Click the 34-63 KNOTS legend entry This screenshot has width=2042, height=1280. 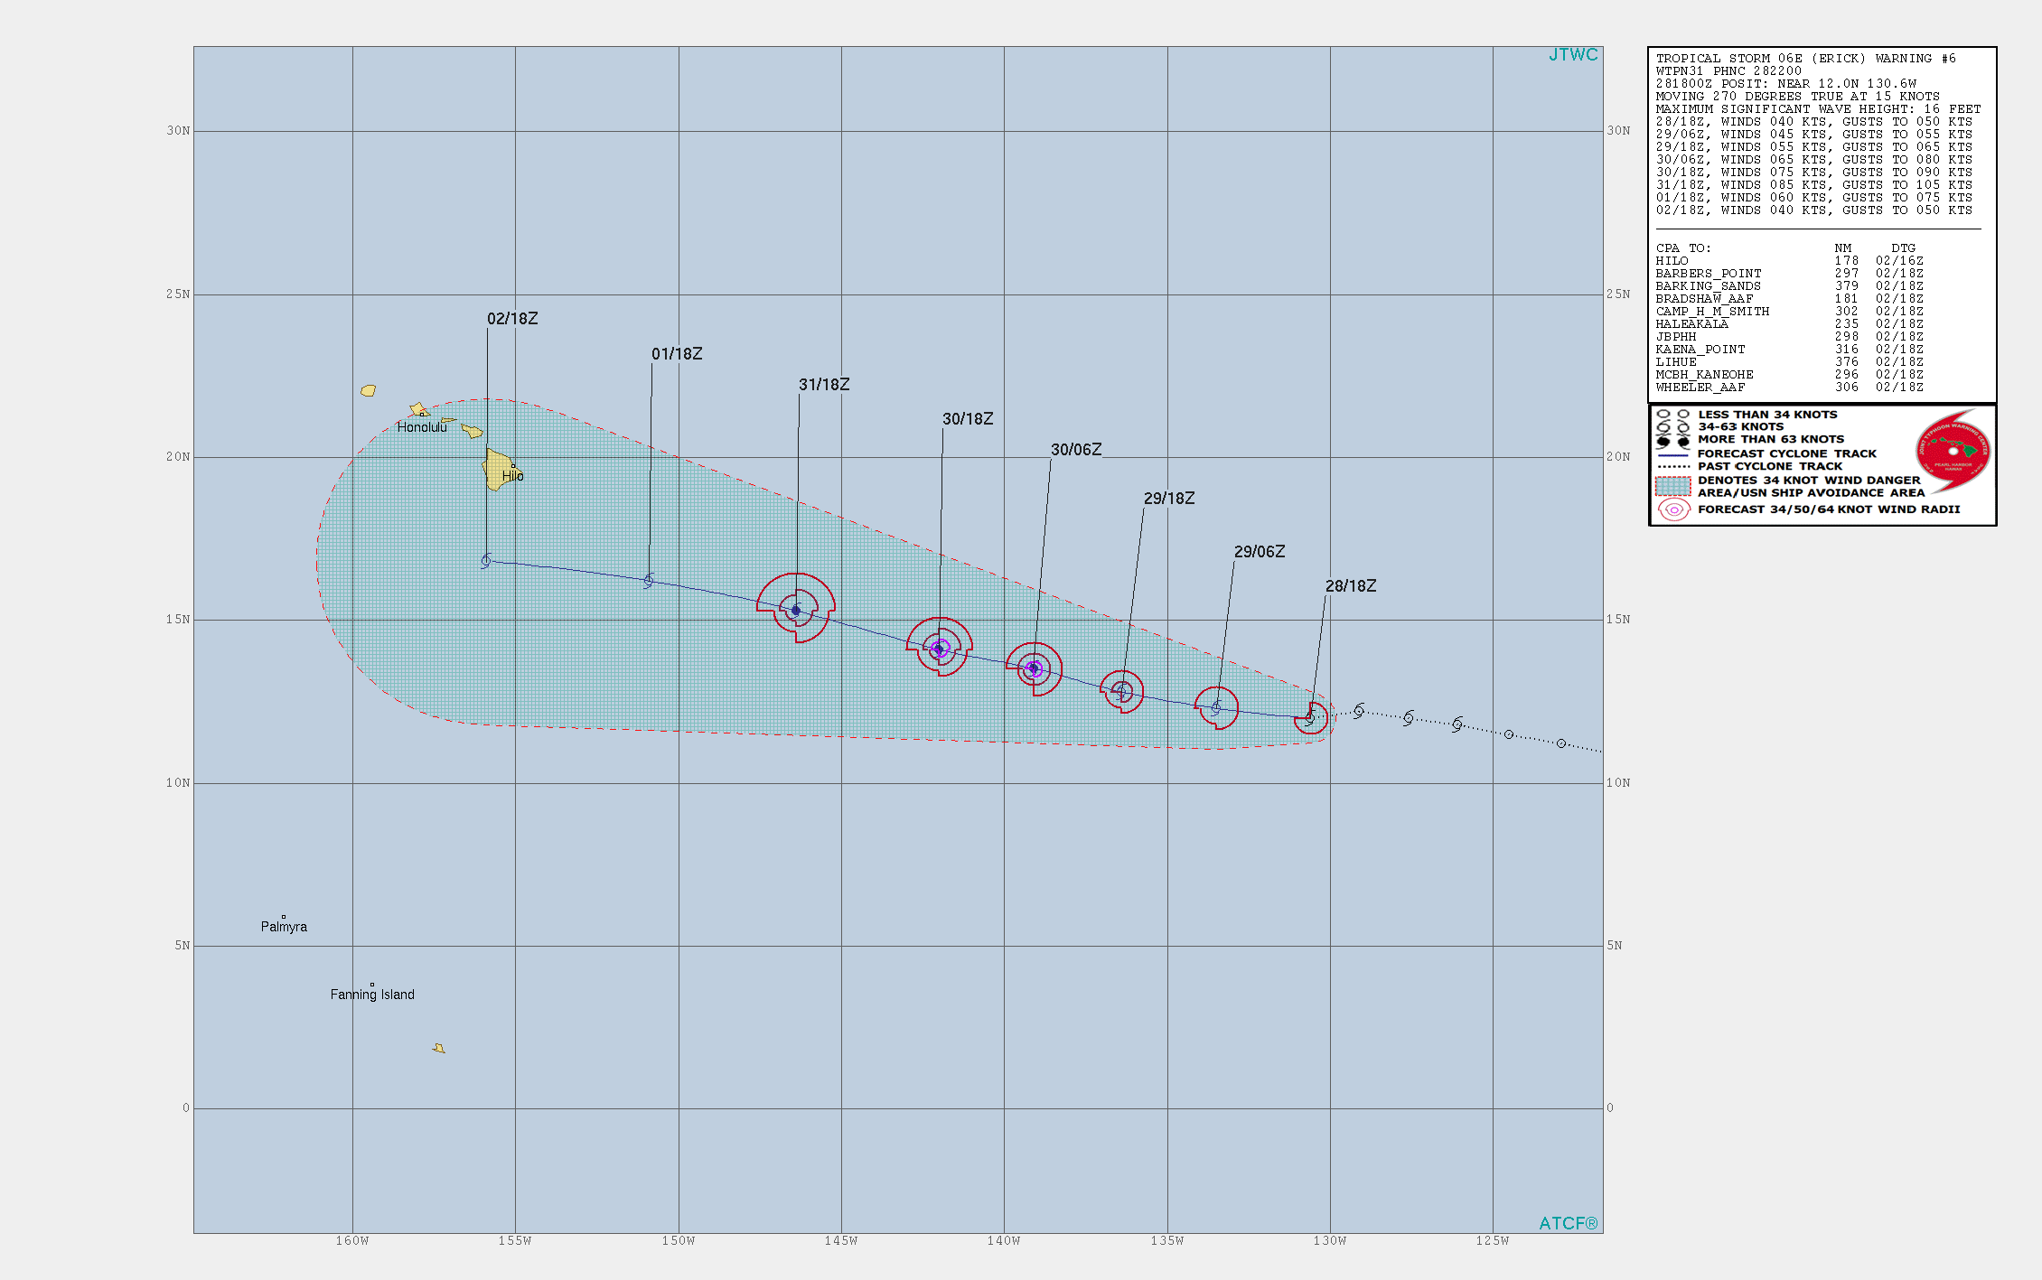pos(1740,427)
